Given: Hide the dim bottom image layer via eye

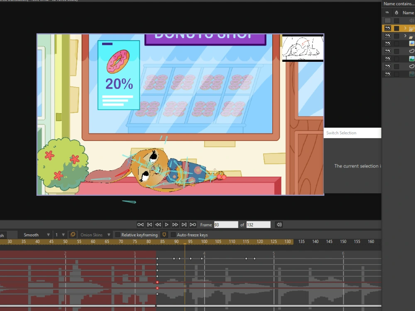Looking at the screenshot, I should (x=388, y=74).
